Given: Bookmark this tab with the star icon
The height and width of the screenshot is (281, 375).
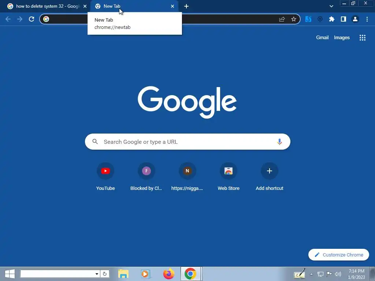Looking at the screenshot, I should point(294,19).
